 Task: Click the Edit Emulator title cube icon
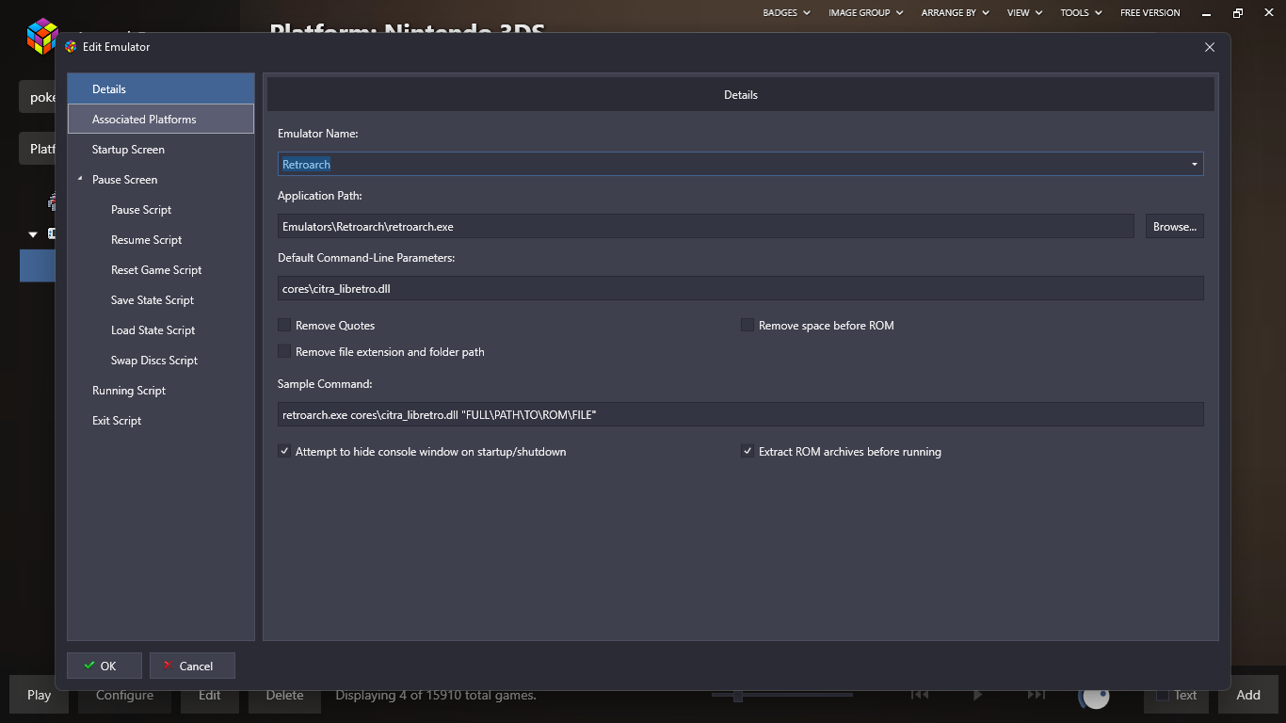[71, 46]
